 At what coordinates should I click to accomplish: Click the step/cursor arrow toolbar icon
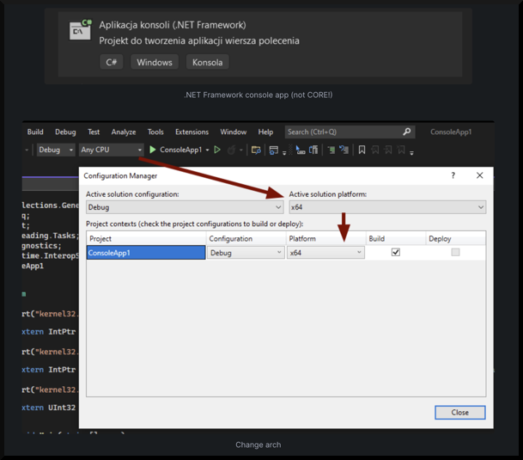pyautogui.click(x=301, y=150)
